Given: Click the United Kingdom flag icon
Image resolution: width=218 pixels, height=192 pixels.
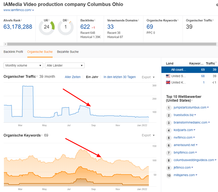Looking at the screenshot, I should click(x=168, y=83).
